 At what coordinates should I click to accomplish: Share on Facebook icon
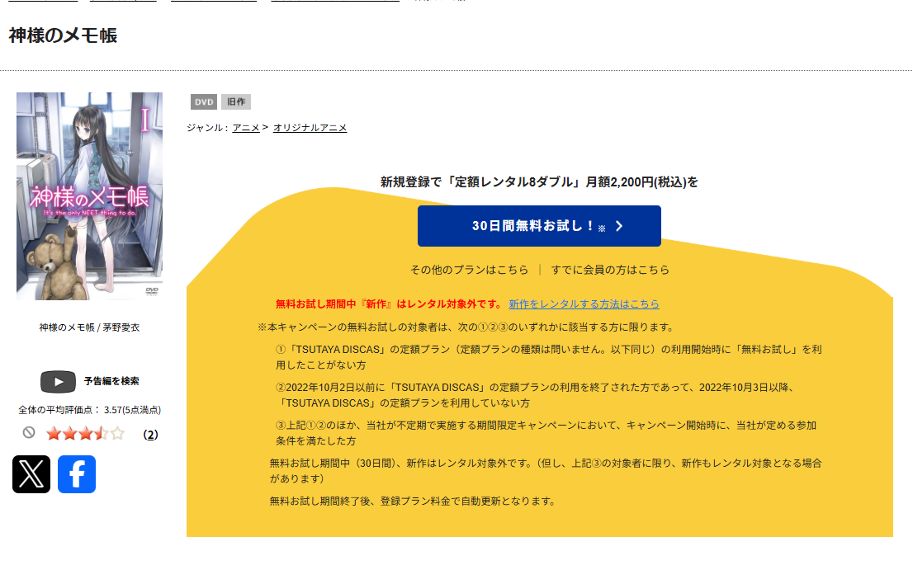coord(76,474)
